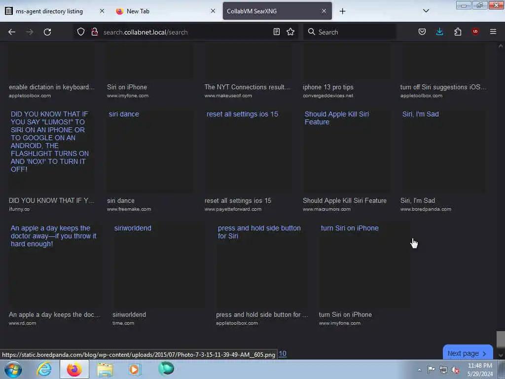505x379 pixels.
Task: Click the muted volume tray icon
Action: 455,370
